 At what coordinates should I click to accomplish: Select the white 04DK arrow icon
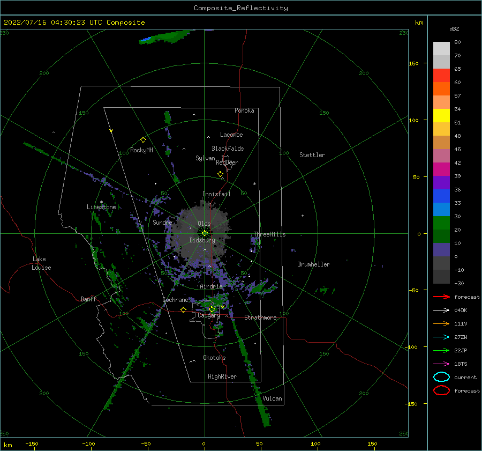pos(441,310)
